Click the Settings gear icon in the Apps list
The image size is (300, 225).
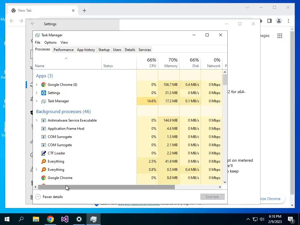pyautogui.click(x=44, y=93)
